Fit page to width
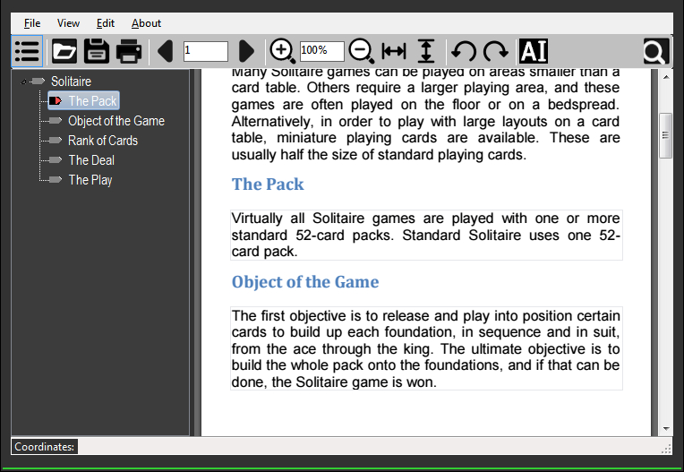 [x=394, y=51]
